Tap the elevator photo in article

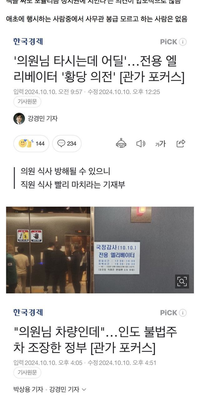point(100,250)
